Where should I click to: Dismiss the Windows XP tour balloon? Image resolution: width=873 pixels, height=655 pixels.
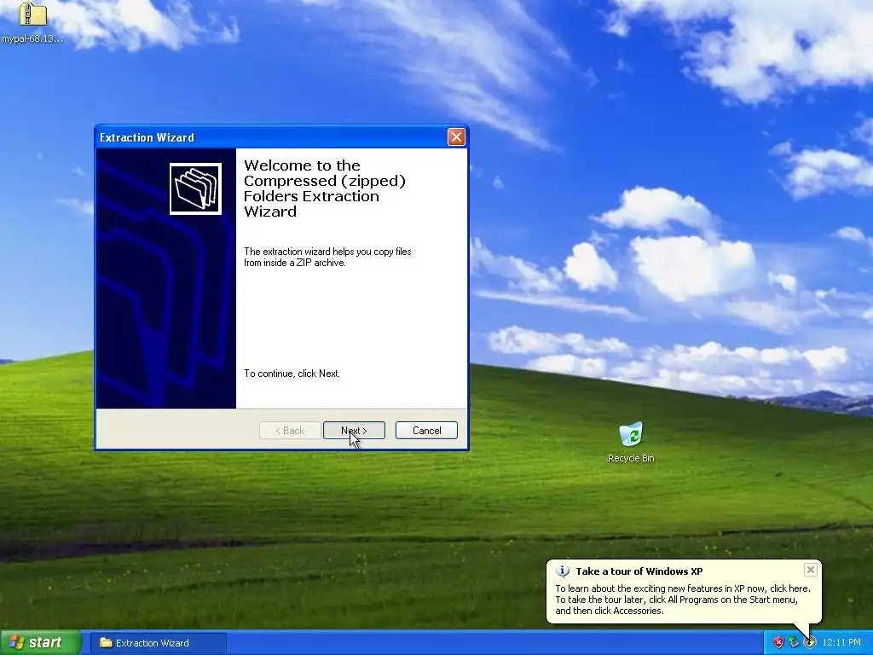pyautogui.click(x=811, y=569)
